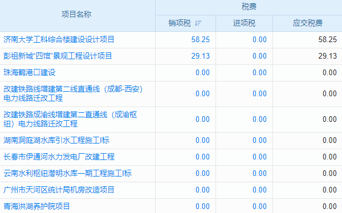Open project 青海洪湖养护院项目

coord(36,206)
